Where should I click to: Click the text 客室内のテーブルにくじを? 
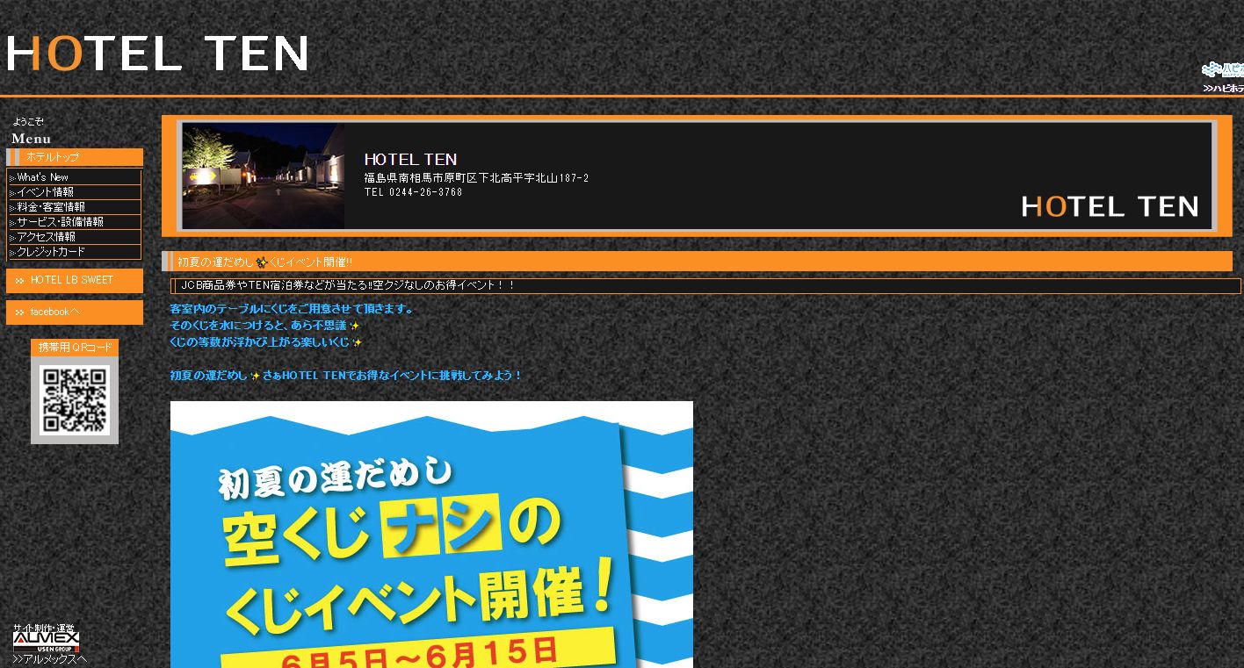coord(291,309)
